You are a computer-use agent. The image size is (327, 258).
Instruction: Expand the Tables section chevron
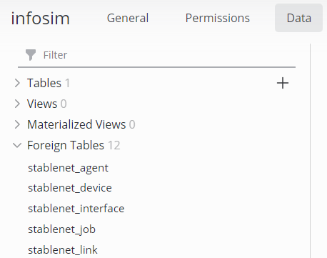click(x=17, y=83)
